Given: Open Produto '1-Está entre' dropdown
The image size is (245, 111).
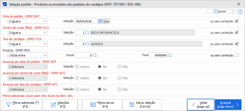Looking at the screenshot, I should (28, 55).
